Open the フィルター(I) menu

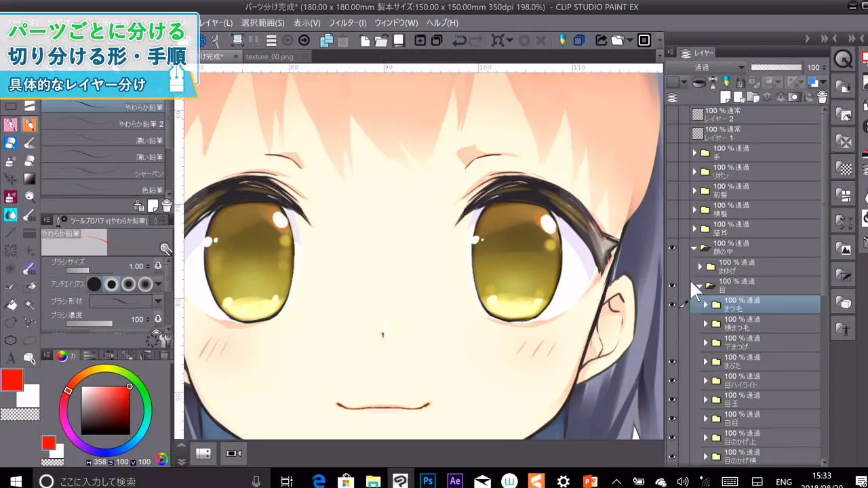347,22
